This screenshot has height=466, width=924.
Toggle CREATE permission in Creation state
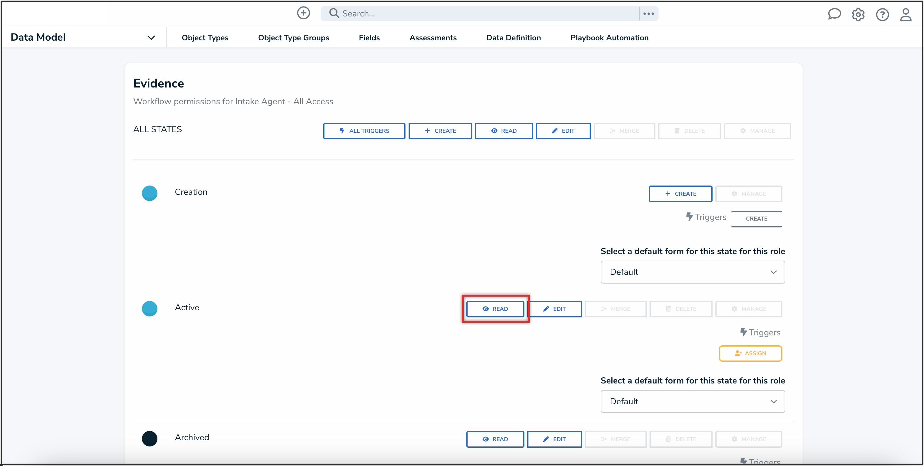pos(680,194)
